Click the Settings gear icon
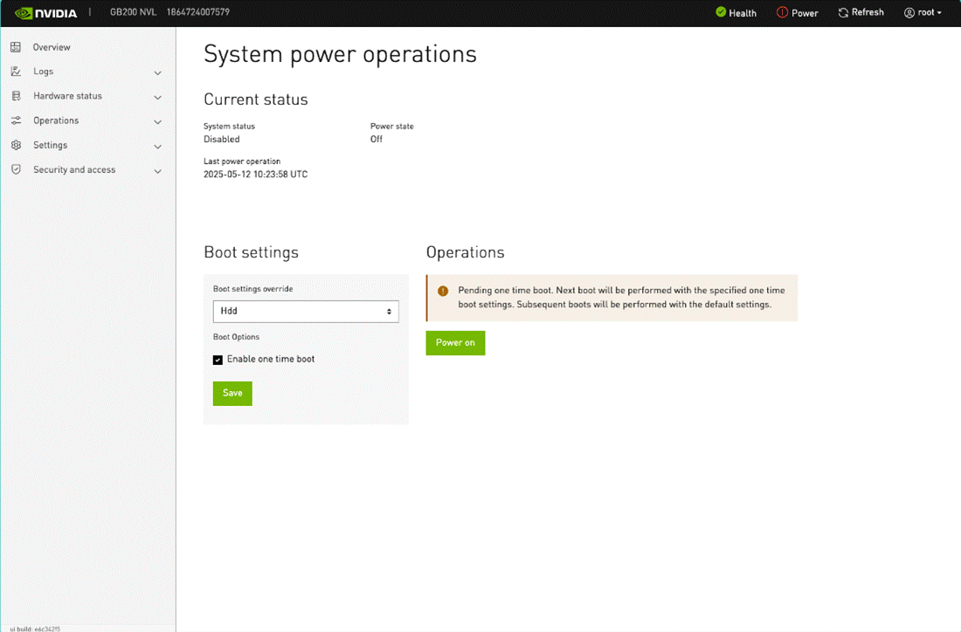The width and height of the screenshot is (961, 632). pyautogui.click(x=16, y=145)
